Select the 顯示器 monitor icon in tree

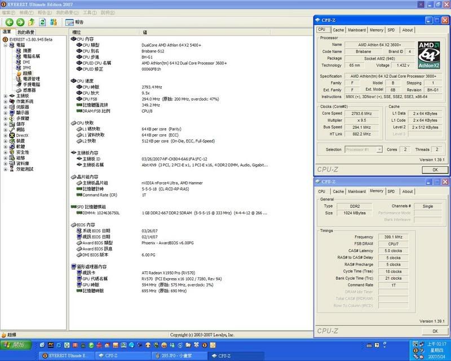(x=12, y=113)
